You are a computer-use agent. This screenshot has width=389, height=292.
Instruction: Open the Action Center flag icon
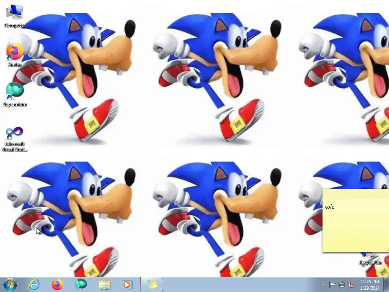coord(332,284)
